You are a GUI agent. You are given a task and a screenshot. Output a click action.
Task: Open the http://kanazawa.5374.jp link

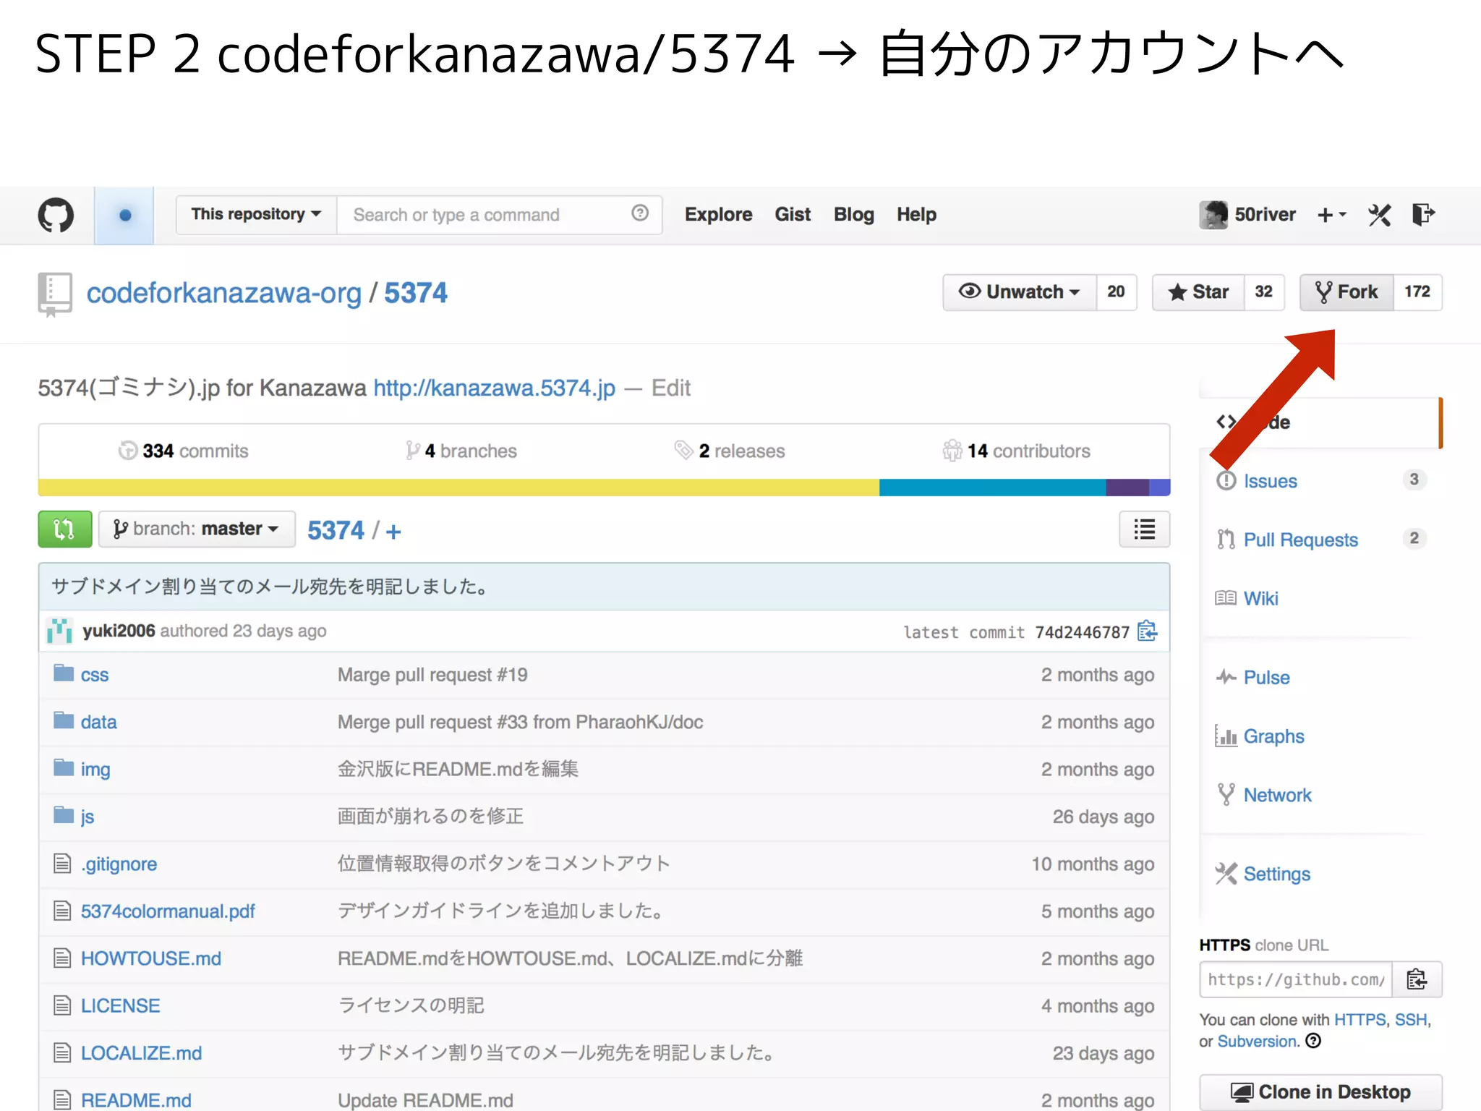click(x=494, y=388)
